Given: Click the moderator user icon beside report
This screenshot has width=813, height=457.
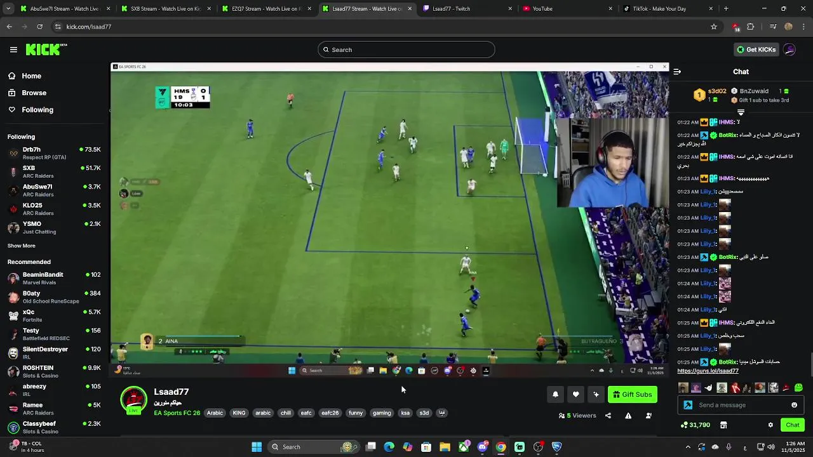Looking at the screenshot, I should [648, 416].
